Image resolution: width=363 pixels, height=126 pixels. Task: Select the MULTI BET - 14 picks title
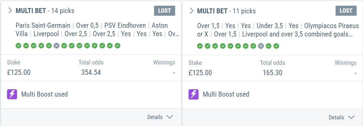tap(45, 11)
